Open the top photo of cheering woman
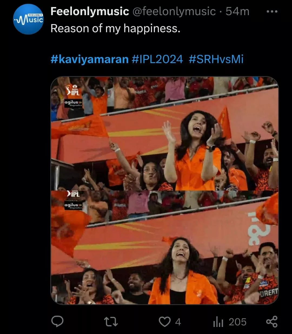The height and width of the screenshot is (334, 292). (165, 134)
